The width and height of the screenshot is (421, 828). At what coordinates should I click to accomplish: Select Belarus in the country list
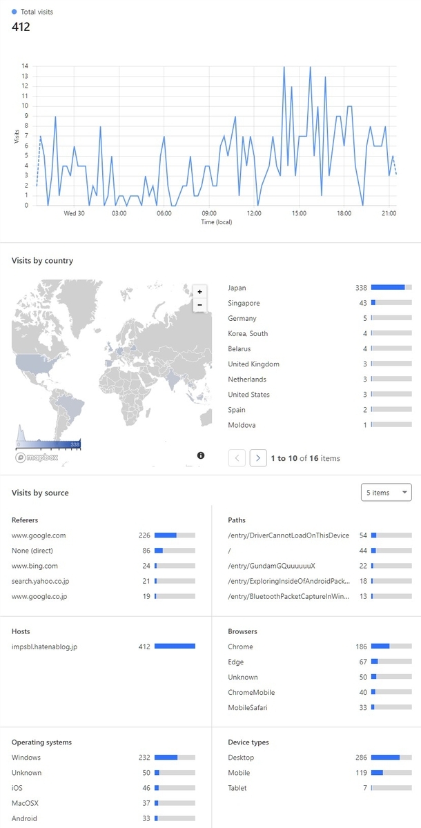tap(320, 348)
